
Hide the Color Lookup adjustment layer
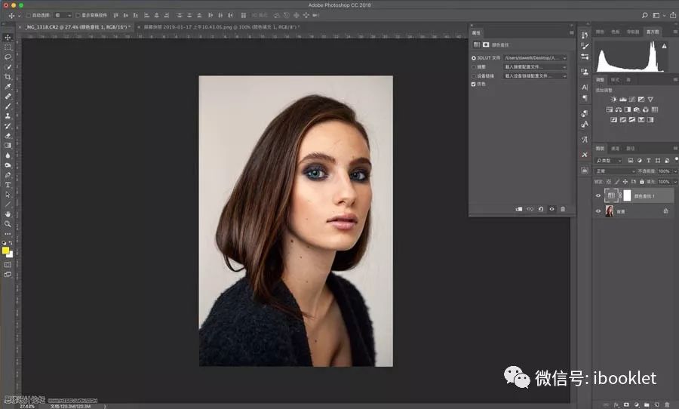[598, 195]
